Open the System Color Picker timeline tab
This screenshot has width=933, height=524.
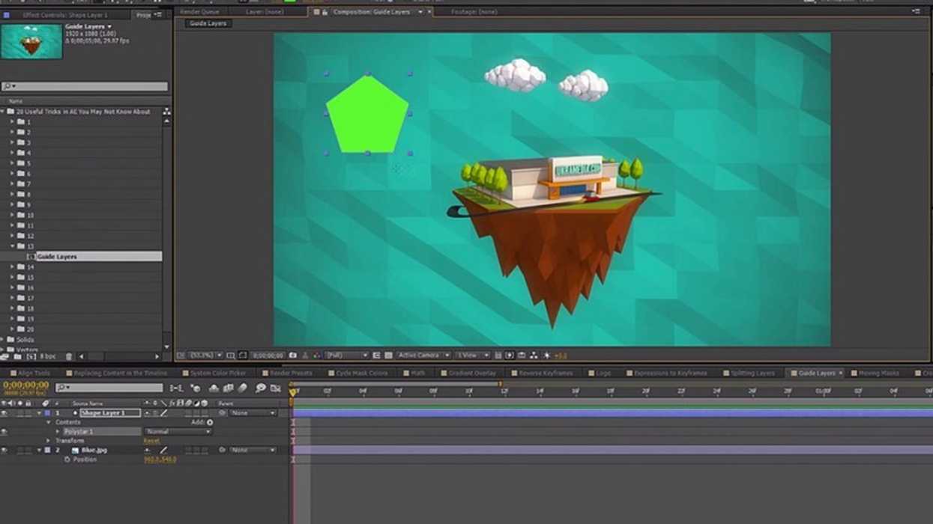(x=218, y=373)
